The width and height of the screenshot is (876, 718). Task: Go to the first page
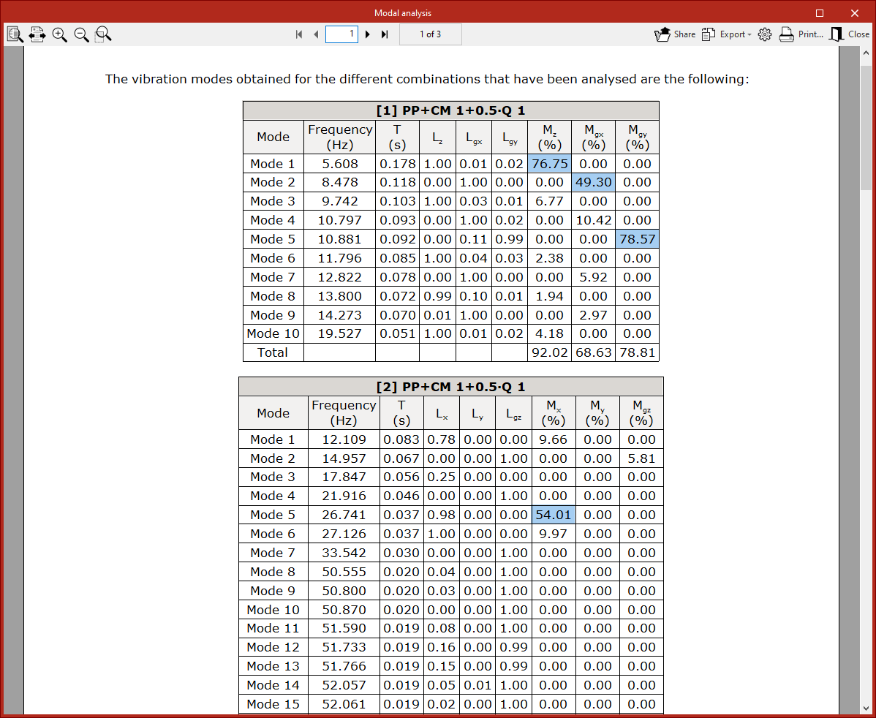point(299,34)
